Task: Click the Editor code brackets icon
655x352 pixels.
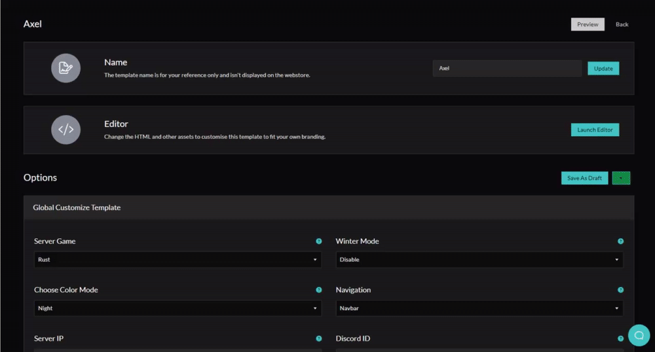Action: click(65, 130)
